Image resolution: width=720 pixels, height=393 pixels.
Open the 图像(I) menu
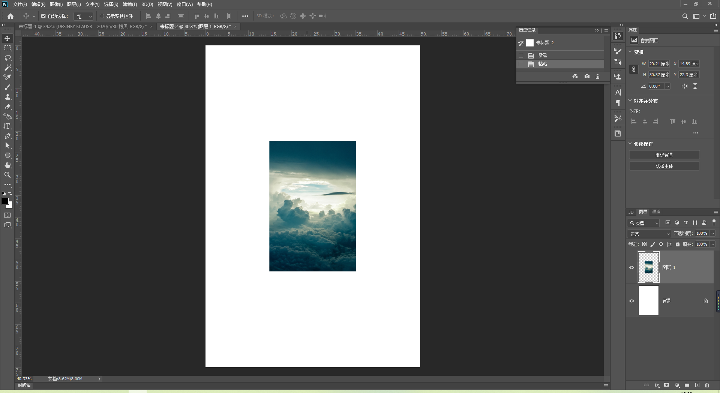point(56,4)
